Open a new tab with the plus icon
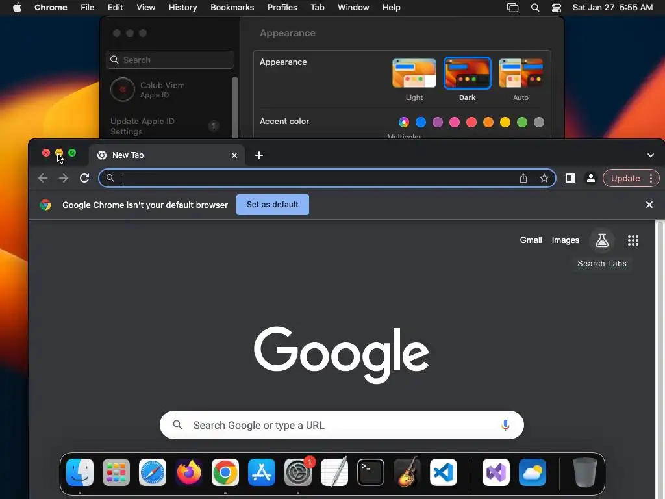Screen dimensions: 665x499 [259, 155]
